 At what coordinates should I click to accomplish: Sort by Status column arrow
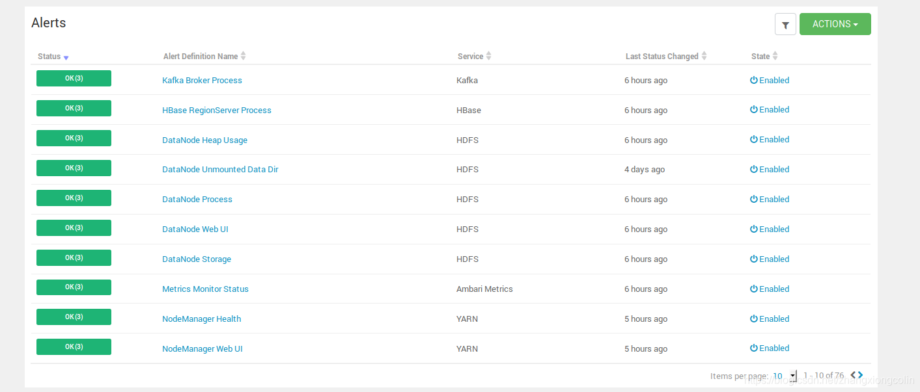tap(66, 57)
